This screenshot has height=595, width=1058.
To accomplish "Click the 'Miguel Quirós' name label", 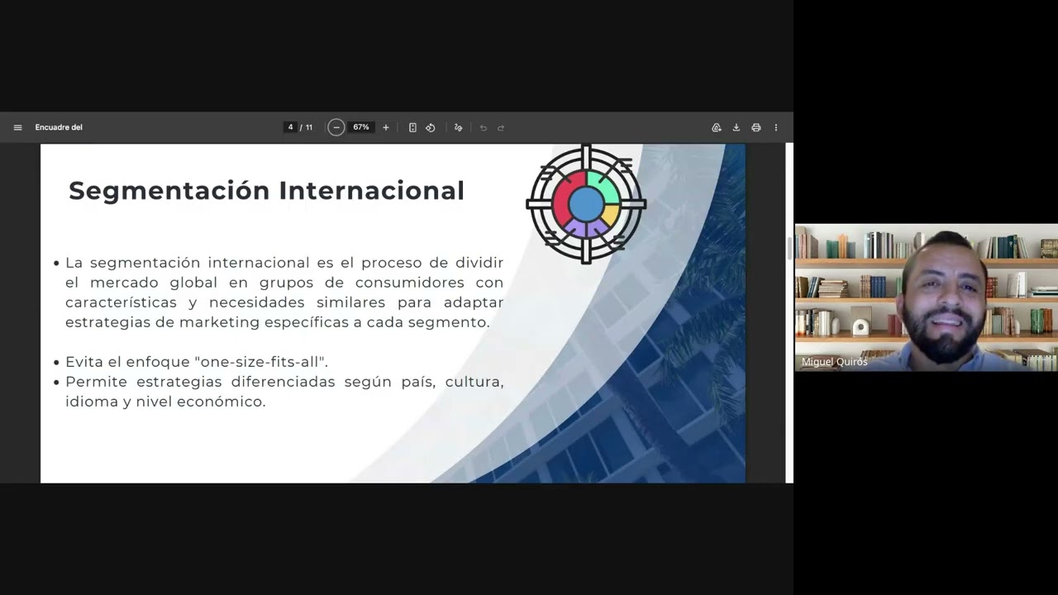I will click(x=834, y=362).
